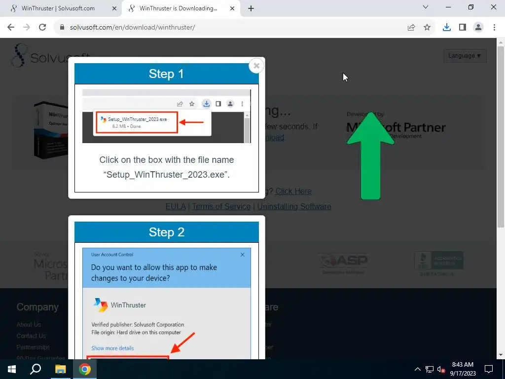The height and width of the screenshot is (379, 505).
Task: Open a new browser tab
Action: coord(251,8)
